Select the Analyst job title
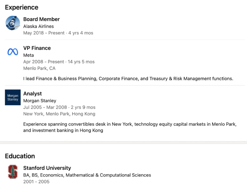247x189 pixels. [x=32, y=94]
